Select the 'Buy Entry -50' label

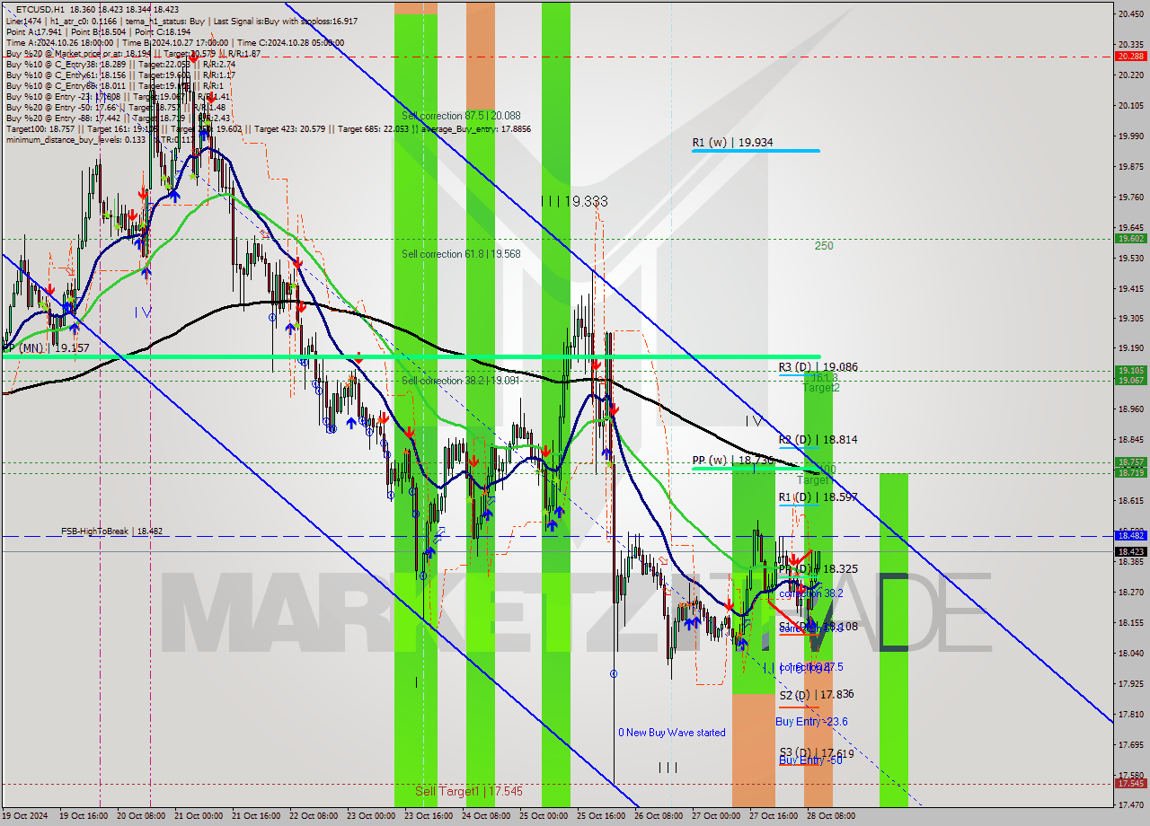pyautogui.click(x=809, y=760)
